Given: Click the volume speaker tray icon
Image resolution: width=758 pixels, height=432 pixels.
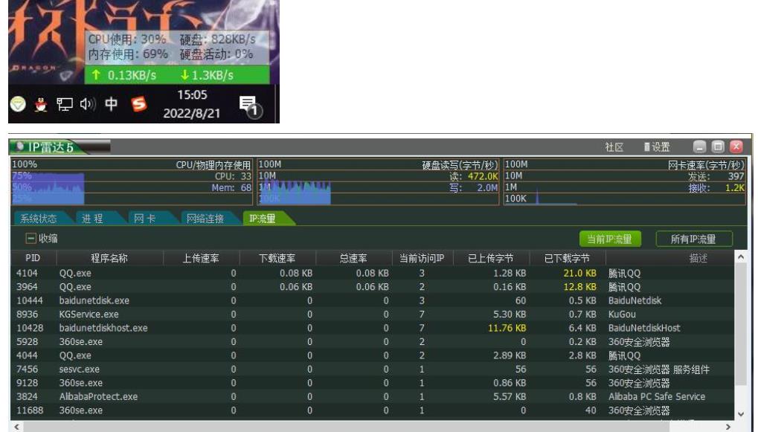Looking at the screenshot, I should tap(88, 104).
